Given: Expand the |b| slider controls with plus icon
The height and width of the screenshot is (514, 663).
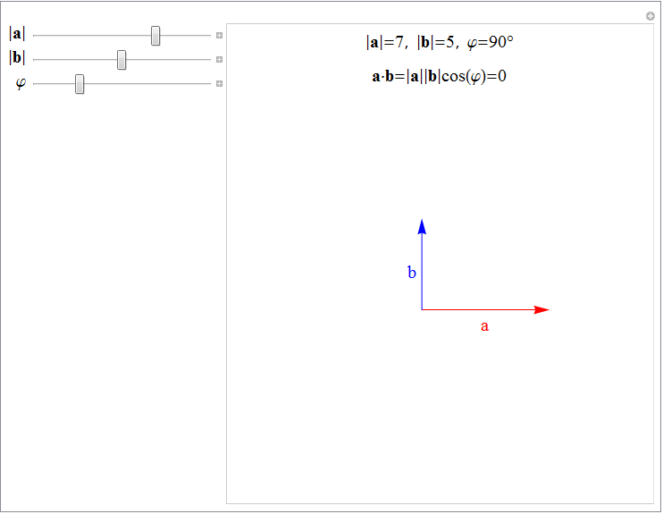Looking at the screenshot, I should (x=219, y=60).
